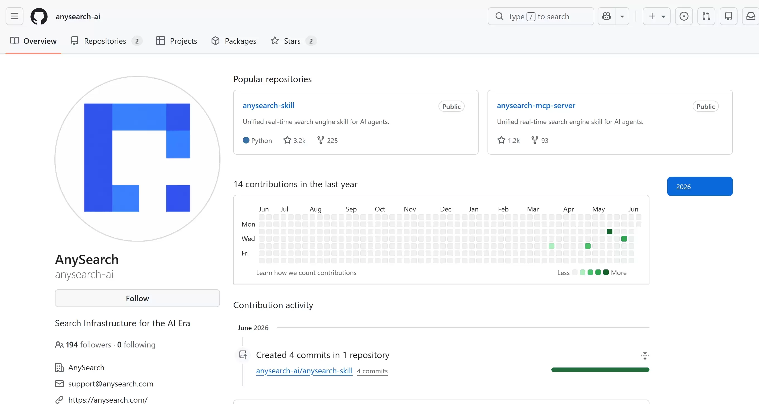Image resolution: width=759 pixels, height=404 pixels.
Task: Collapse the Created 4 commits activity entry
Action: tap(645, 356)
